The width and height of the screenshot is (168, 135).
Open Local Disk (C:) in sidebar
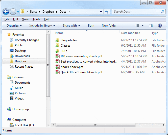(22, 125)
